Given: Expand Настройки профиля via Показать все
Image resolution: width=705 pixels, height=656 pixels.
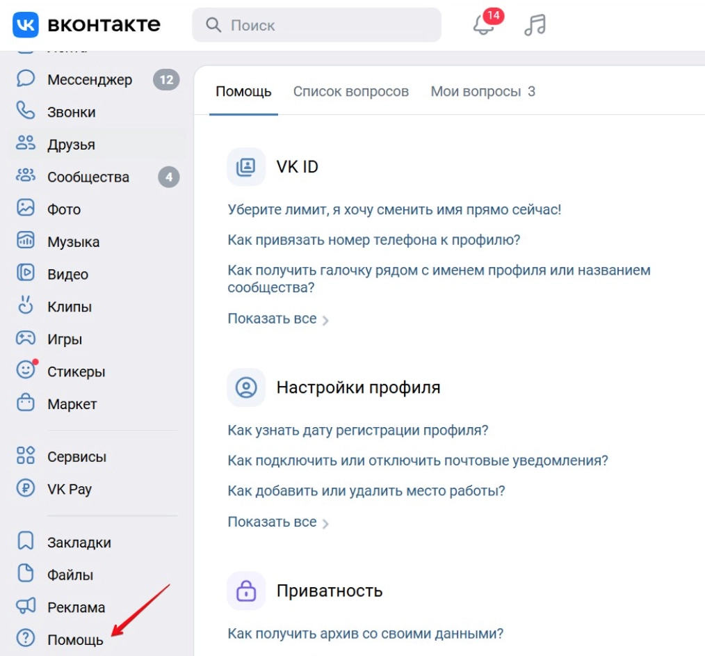Looking at the screenshot, I should pyautogui.click(x=278, y=522).
